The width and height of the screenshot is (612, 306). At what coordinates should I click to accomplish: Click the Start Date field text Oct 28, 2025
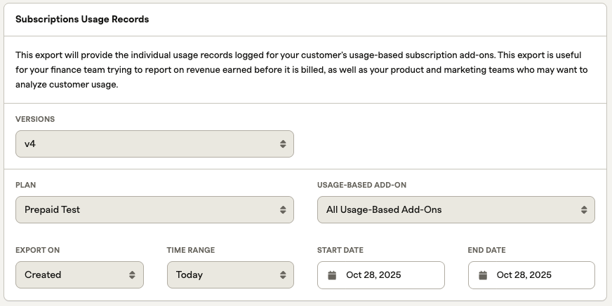[373, 275]
